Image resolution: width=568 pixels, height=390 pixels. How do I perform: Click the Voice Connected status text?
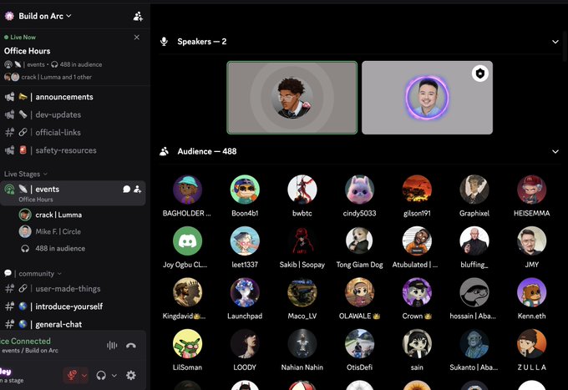(25, 341)
